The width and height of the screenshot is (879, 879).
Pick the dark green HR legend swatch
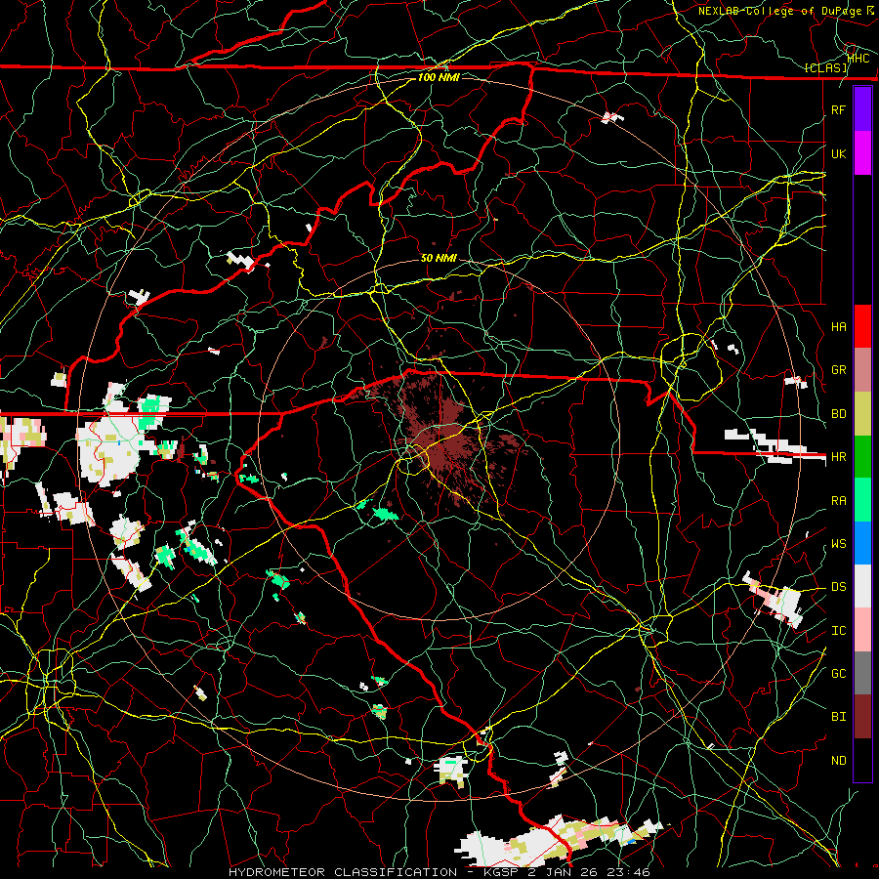(862, 457)
